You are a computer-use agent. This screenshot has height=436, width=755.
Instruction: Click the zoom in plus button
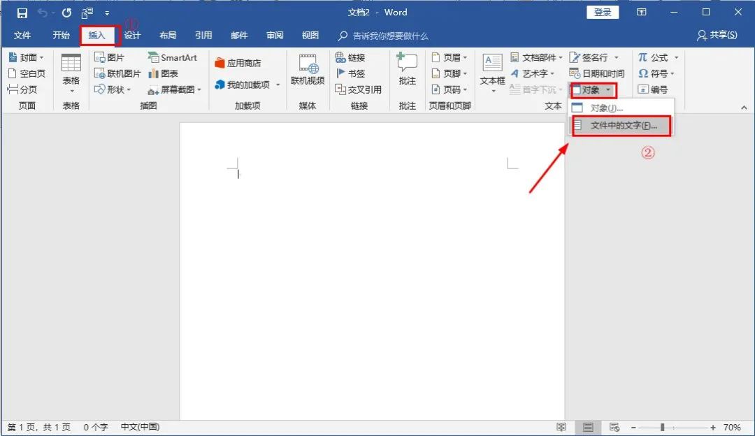click(x=713, y=428)
